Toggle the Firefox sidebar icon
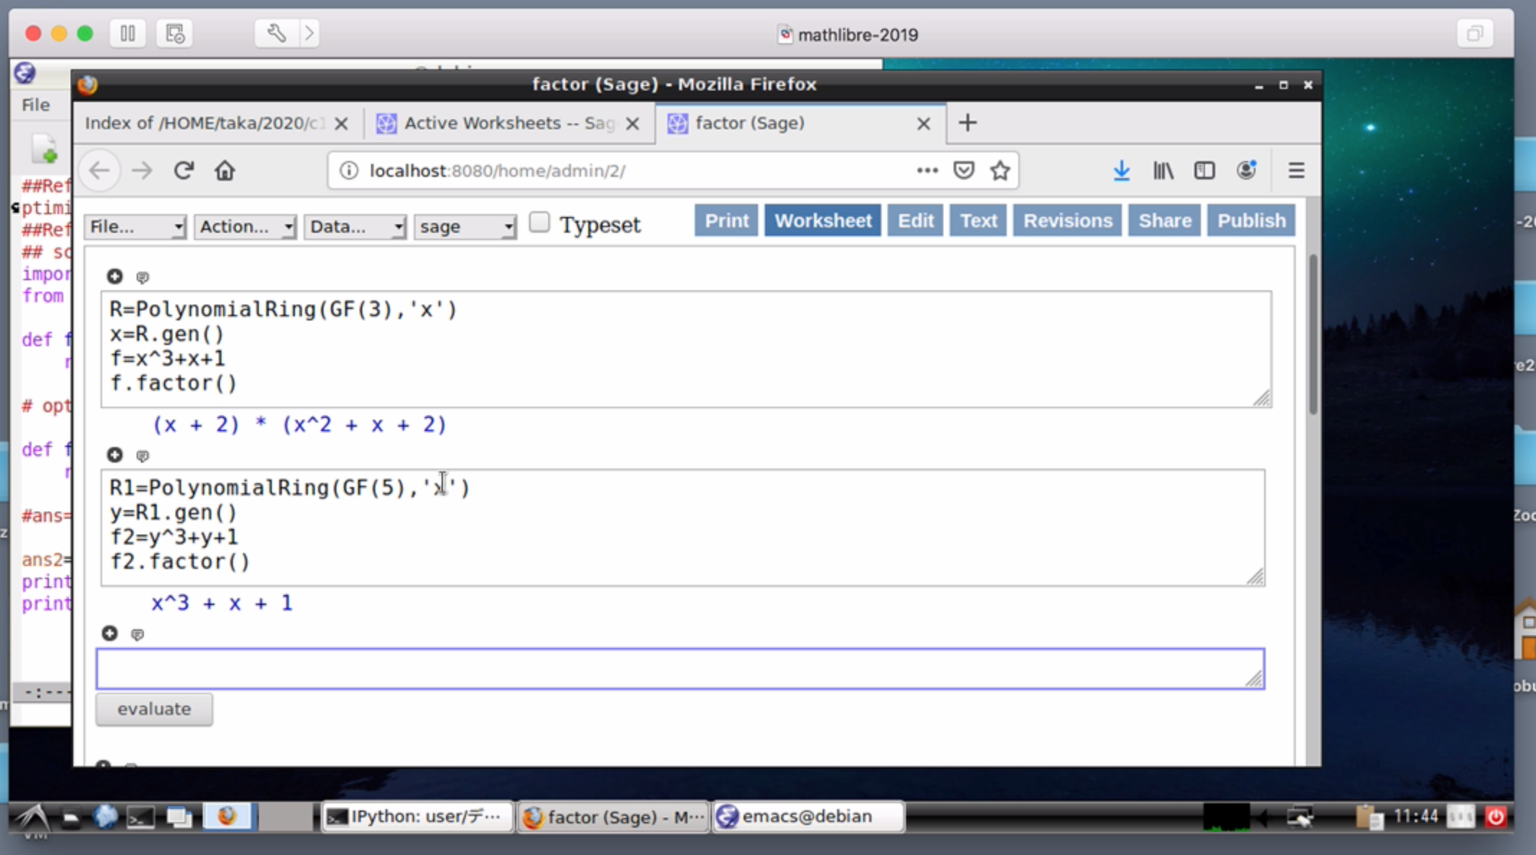 [1204, 171]
